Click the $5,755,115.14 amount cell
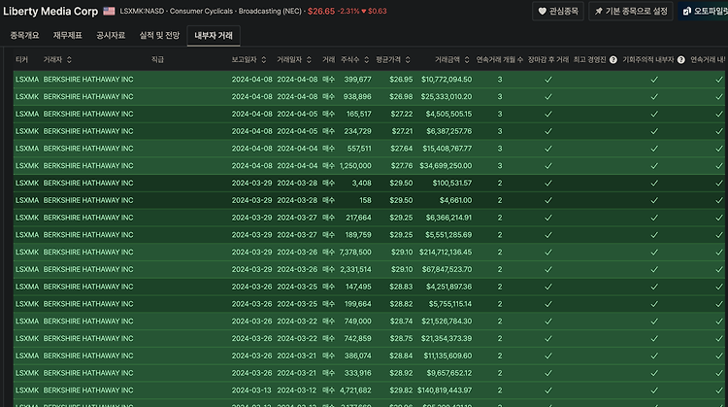 point(450,304)
